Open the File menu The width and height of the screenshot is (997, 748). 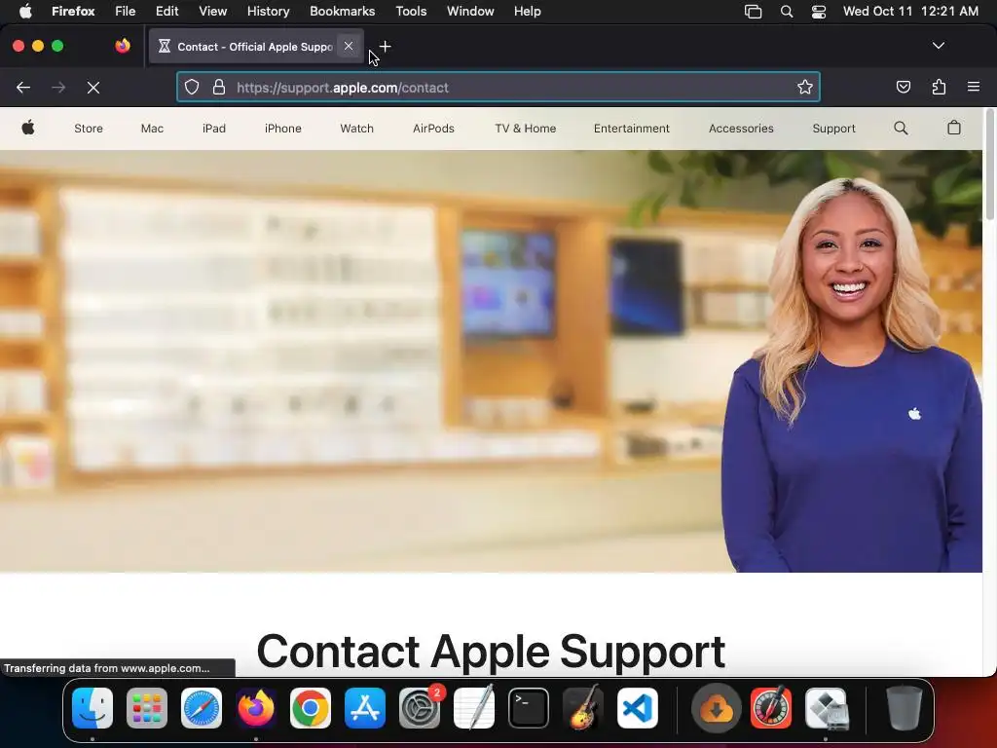126,12
